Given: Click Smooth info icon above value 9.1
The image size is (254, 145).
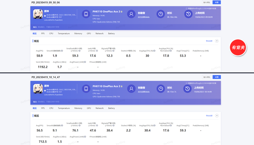Looking at the screenshot, I should 62,126.
